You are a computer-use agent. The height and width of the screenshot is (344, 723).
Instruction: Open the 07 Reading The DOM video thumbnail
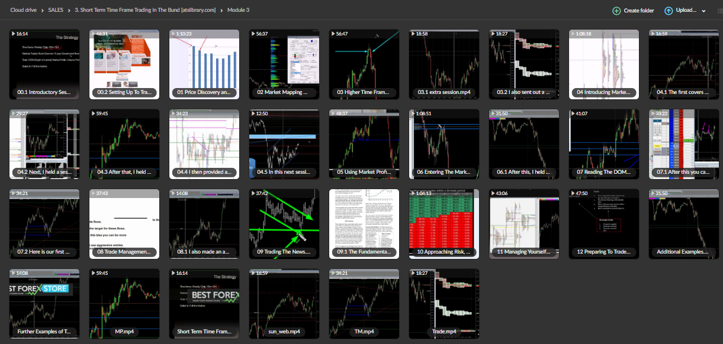604,144
